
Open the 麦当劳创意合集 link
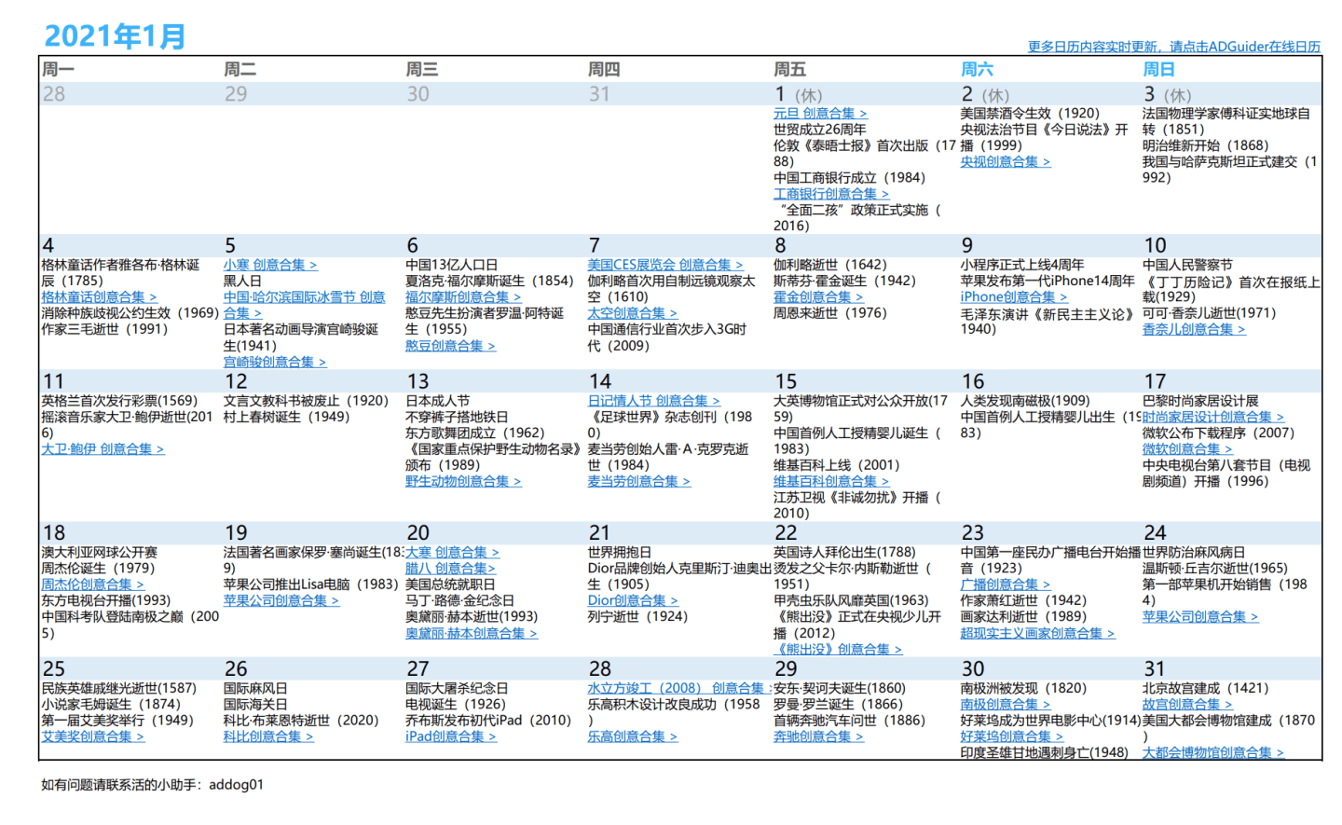point(639,482)
